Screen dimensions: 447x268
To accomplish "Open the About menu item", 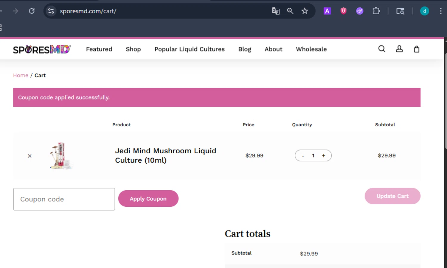I will tap(273, 49).
